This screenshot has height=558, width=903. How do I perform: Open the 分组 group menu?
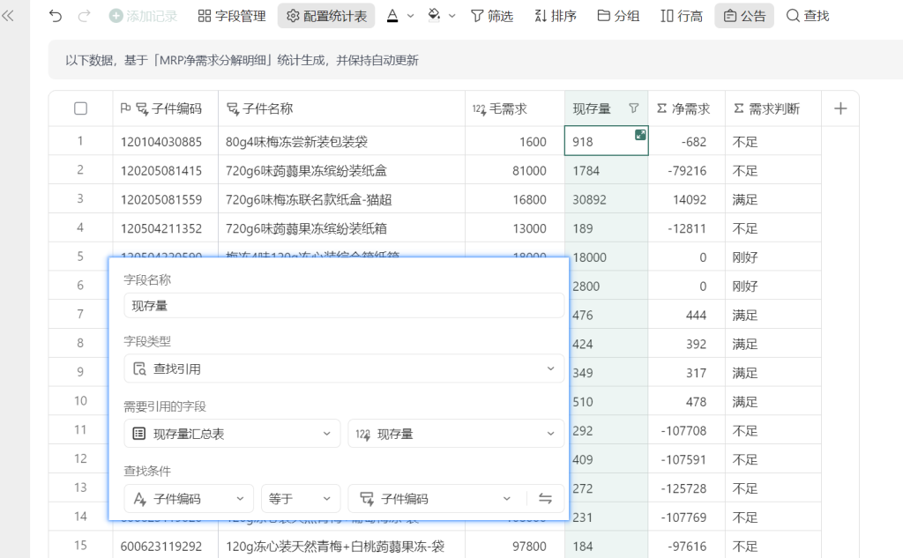[618, 16]
